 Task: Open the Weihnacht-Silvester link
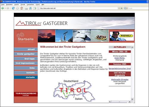tap(120, 79)
